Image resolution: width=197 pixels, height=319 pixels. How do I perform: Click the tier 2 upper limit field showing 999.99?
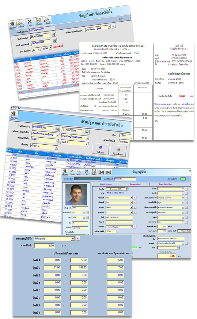click(79, 267)
